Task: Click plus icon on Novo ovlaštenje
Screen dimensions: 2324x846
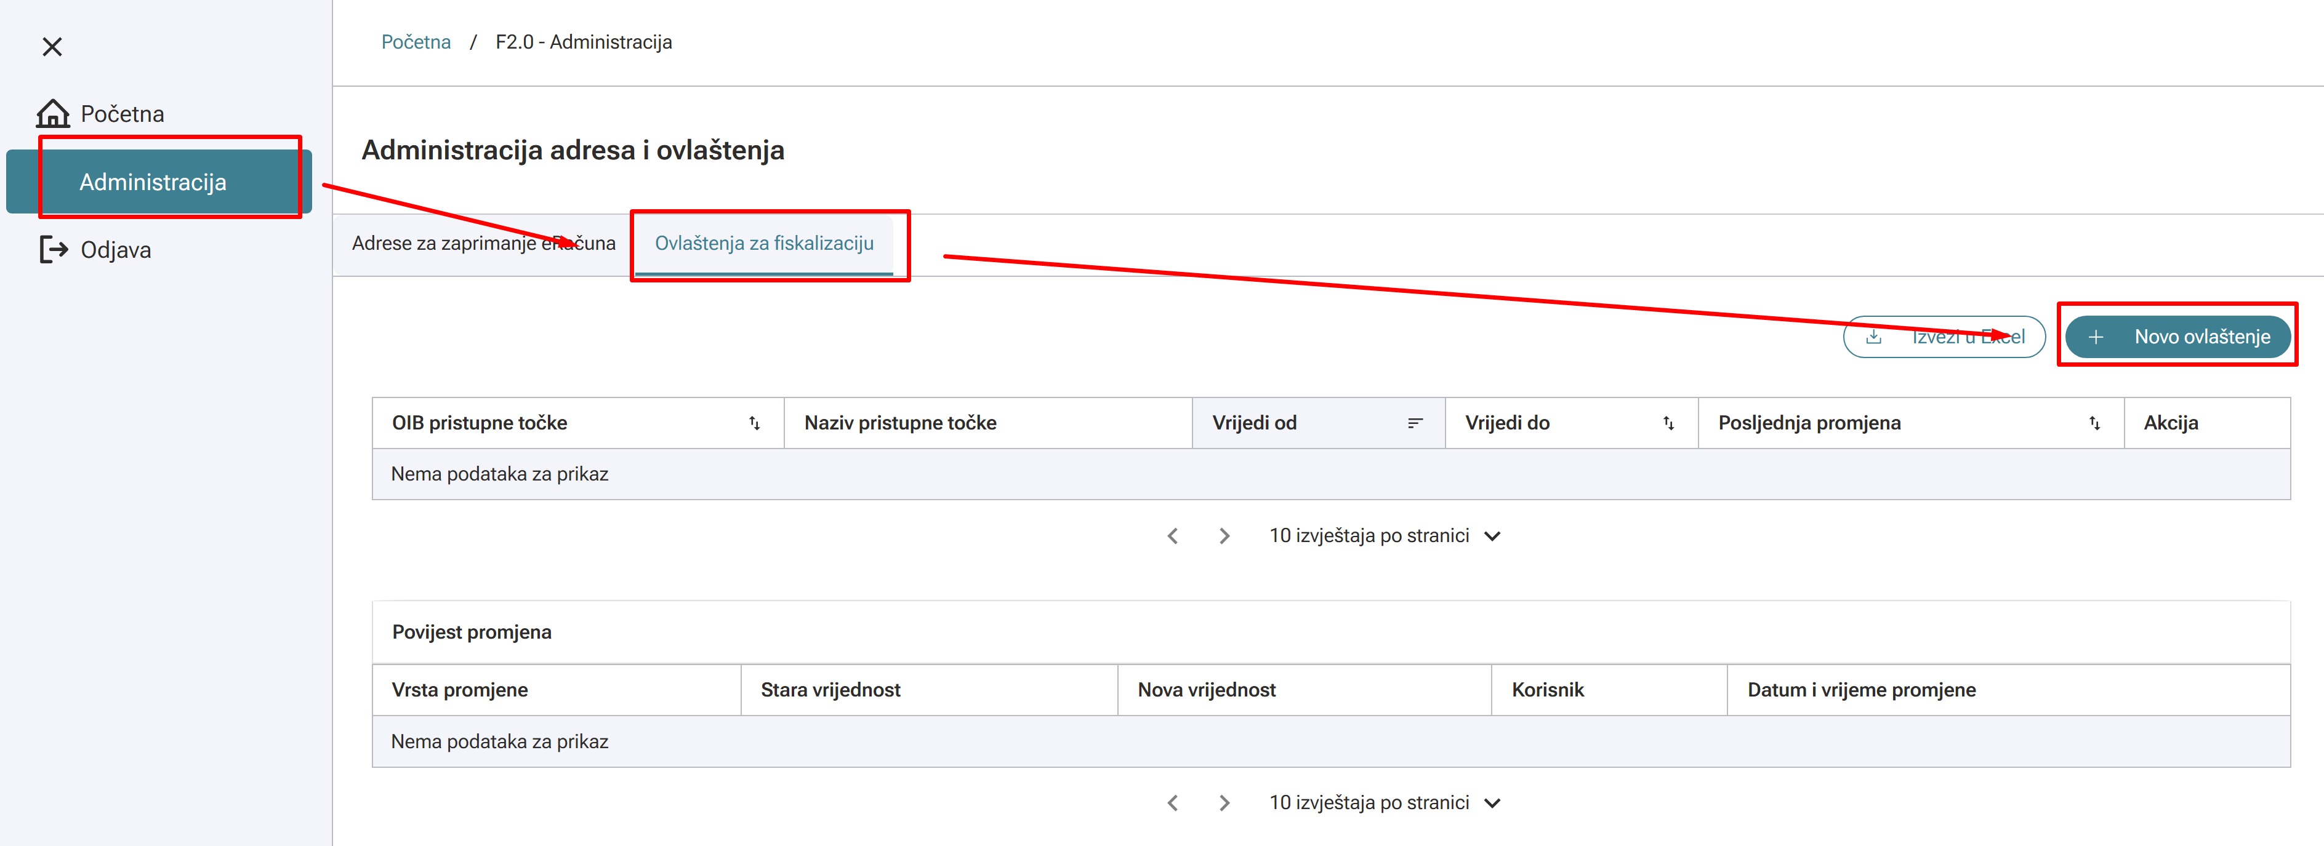Action: point(2096,337)
